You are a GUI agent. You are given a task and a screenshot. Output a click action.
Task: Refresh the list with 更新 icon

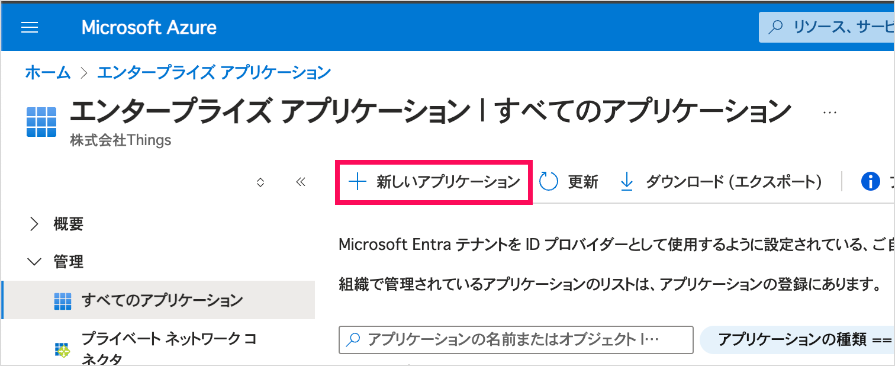pyautogui.click(x=549, y=182)
